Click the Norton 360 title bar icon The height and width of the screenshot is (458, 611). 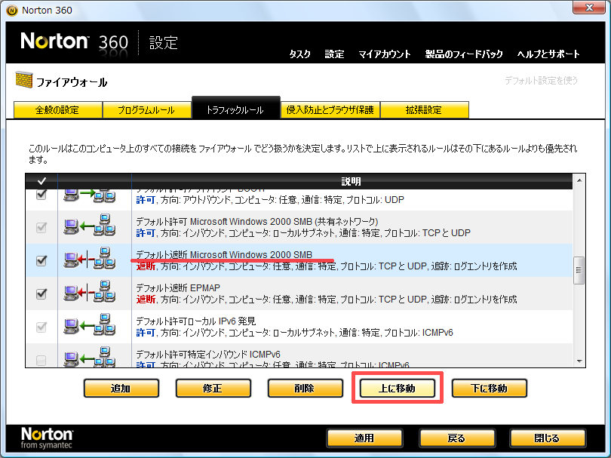pyautogui.click(x=11, y=11)
